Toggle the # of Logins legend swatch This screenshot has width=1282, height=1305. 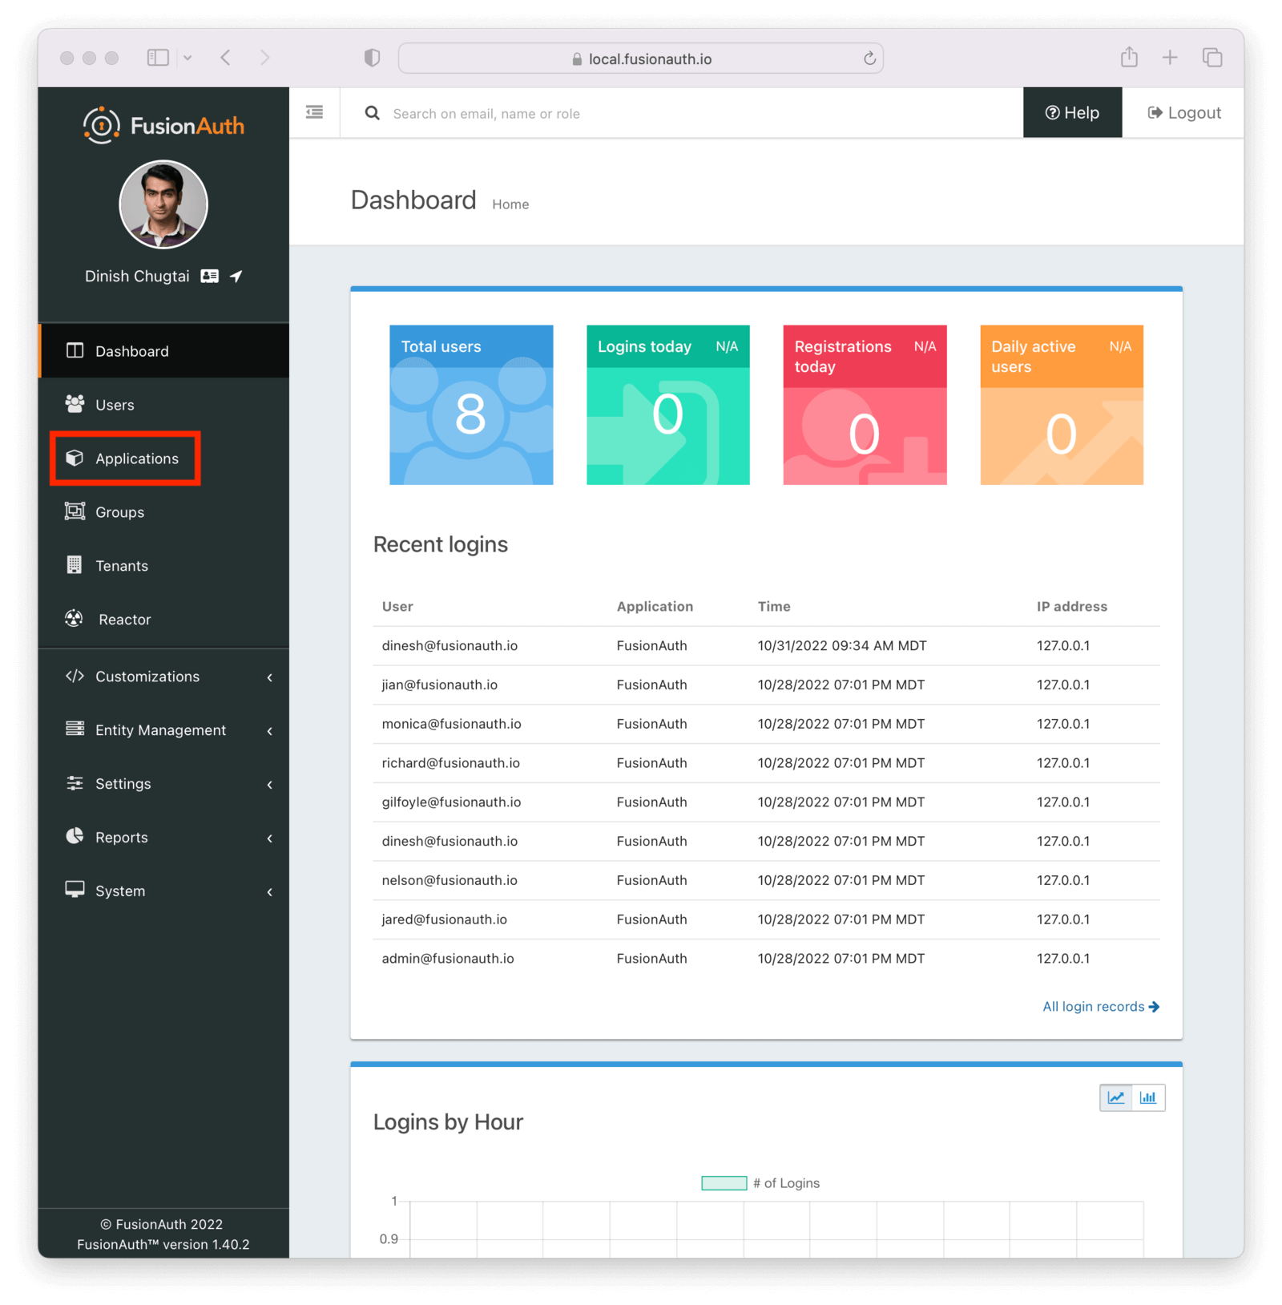coord(724,1182)
